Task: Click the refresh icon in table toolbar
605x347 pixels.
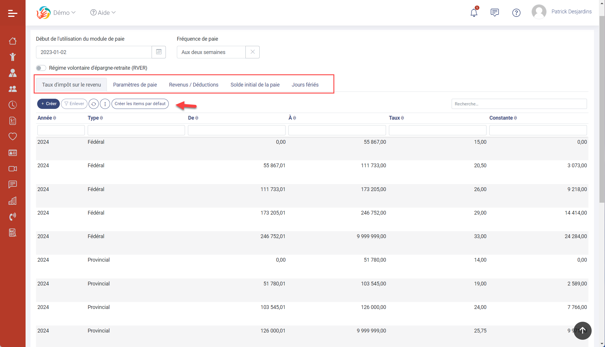Action: click(x=94, y=104)
